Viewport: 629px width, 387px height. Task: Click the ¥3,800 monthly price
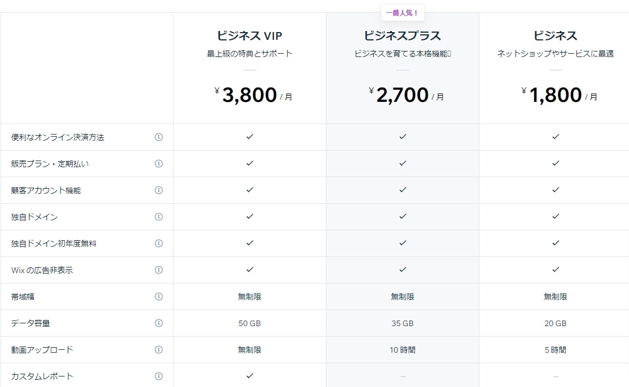pos(249,95)
